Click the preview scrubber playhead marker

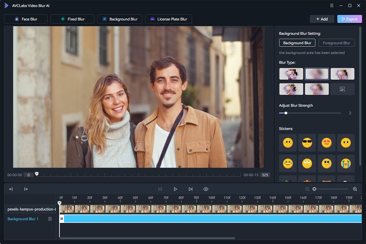click(37, 174)
